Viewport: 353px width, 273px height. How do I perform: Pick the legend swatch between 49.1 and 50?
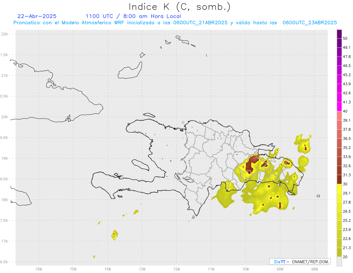(x=339, y=43)
